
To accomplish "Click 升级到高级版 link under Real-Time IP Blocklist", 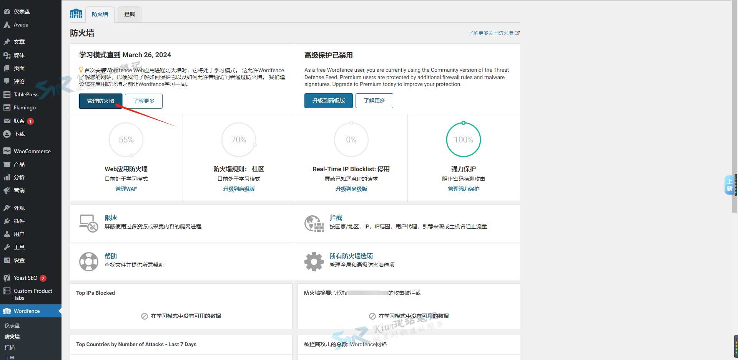I will pyautogui.click(x=351, y=189).
